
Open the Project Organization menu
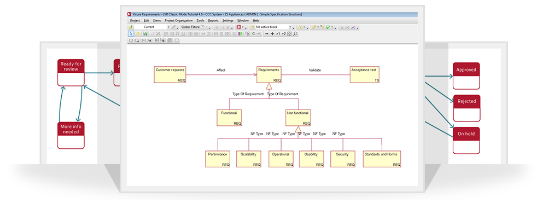coord(179,21)
